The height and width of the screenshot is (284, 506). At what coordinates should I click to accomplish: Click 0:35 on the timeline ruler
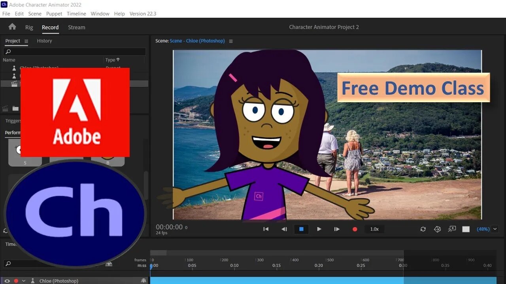pyautogui.click(x=445, y=265)
